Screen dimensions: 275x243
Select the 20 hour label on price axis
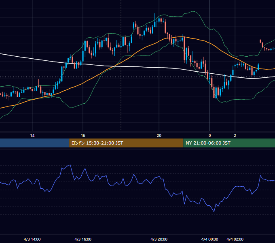[x=159, y=136]
